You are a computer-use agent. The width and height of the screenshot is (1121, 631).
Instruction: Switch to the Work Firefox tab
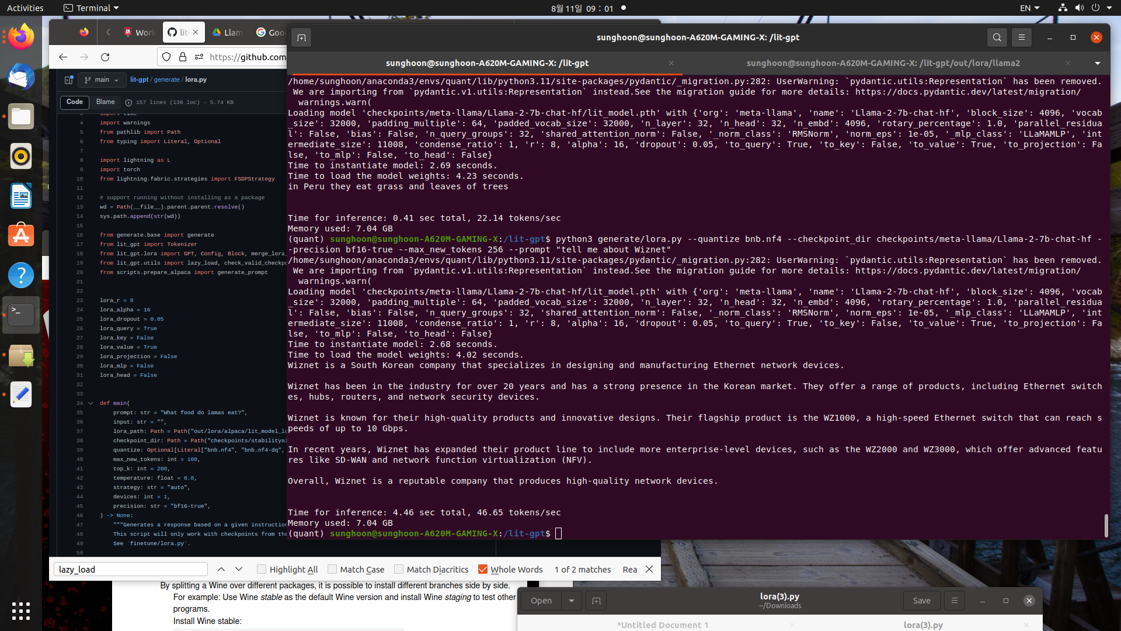click(138, 32)
